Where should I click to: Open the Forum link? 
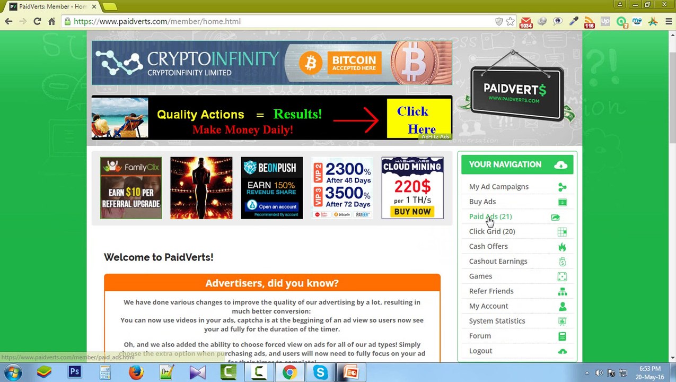click(x=480, y=335)
